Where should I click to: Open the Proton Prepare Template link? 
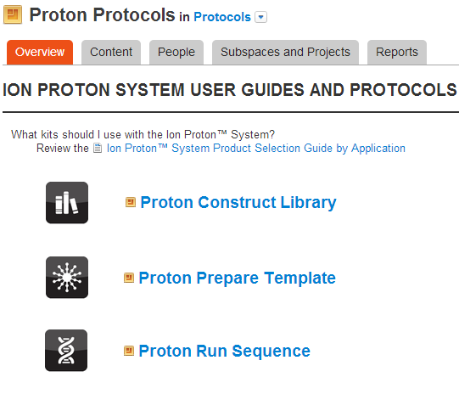(237, 278)
